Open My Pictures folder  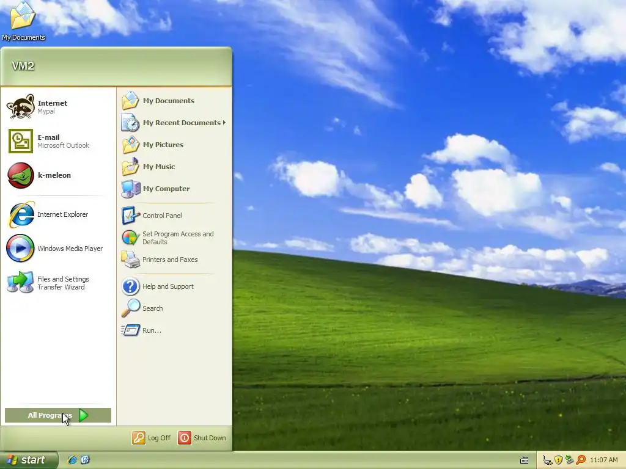(174, 144)
